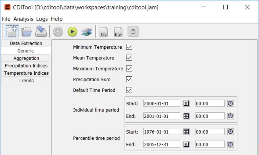The width and height of the screenshot is (259, 155).
Task: Open the Logs menu
Action: tap(42, 19)
